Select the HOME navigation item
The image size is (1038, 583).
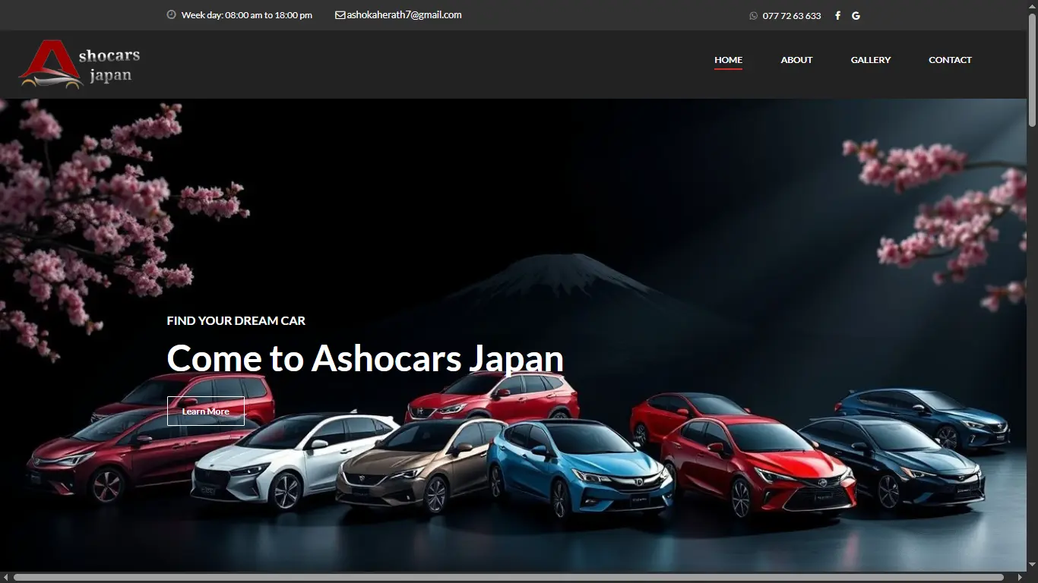tap(728, 59)
